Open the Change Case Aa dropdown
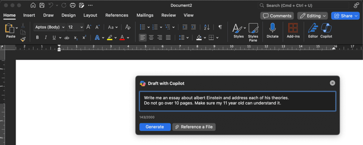363x145 pixels. pyautogui.click(x=113, y=27)
